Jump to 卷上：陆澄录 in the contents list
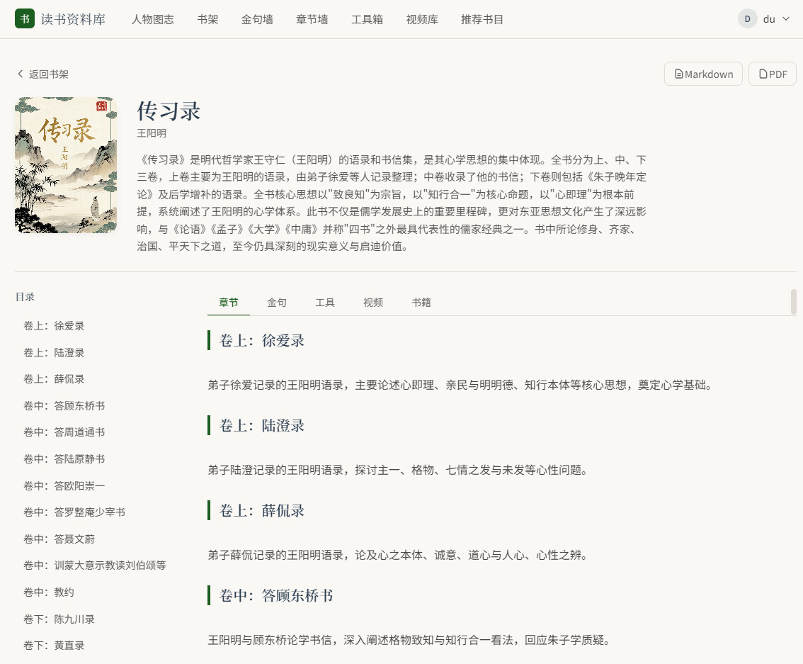Screen dimensions: 803x664 (54, 352)
